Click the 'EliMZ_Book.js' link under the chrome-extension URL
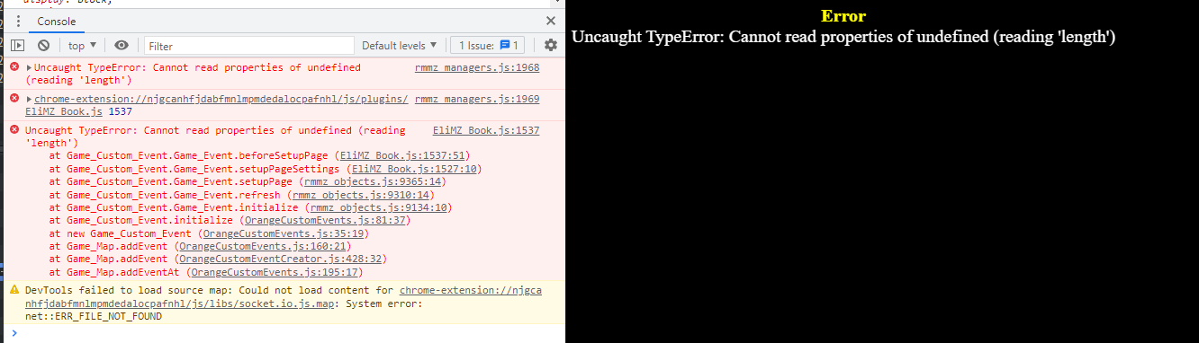This screenshot has height=343, width=1199. (x=64, y=112)
